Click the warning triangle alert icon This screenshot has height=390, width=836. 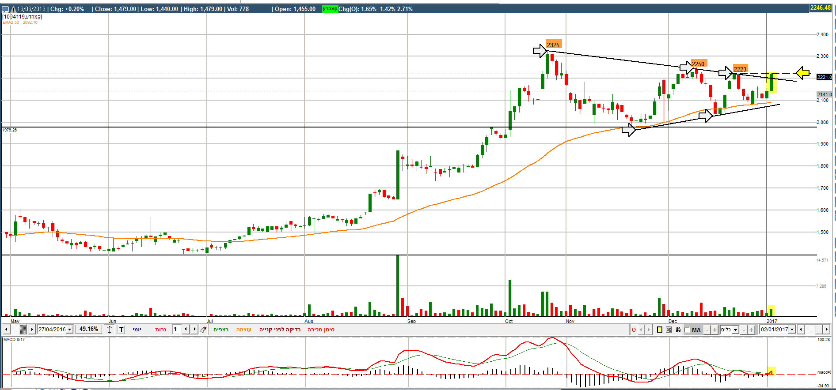[x=13, y=9]
